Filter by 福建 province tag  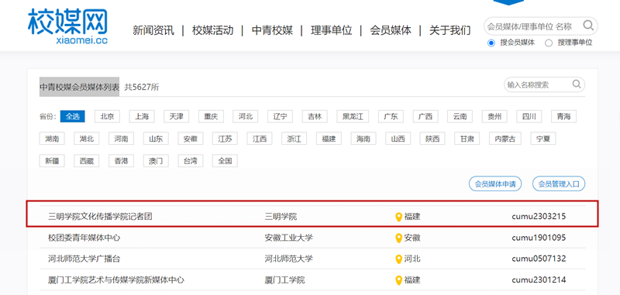pyautogui.click(x=329, y=139)
